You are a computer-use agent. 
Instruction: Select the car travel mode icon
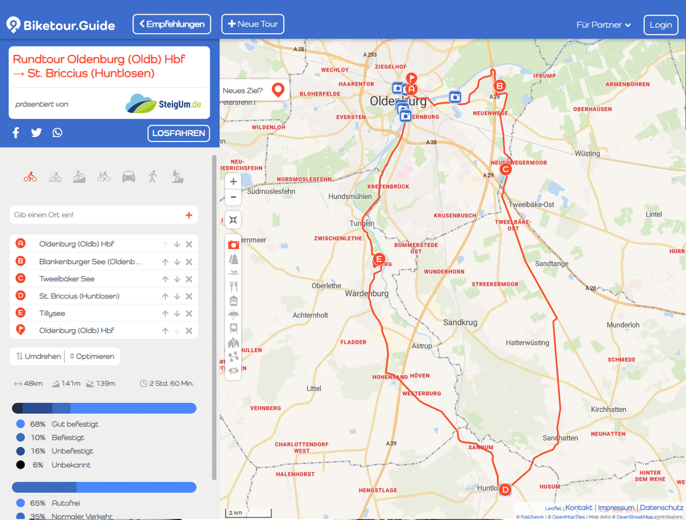click(128, 177)
